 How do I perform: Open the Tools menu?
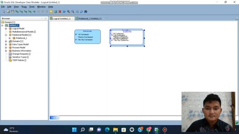pyautogui.click(x=32, y=7)
